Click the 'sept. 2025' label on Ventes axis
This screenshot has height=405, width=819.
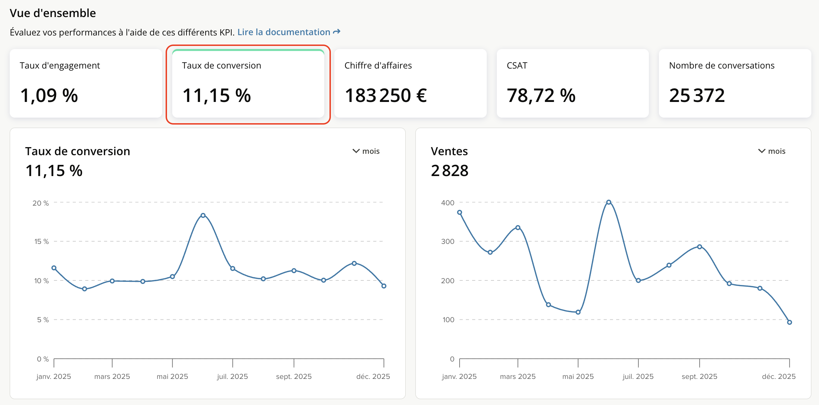(699, 376)
